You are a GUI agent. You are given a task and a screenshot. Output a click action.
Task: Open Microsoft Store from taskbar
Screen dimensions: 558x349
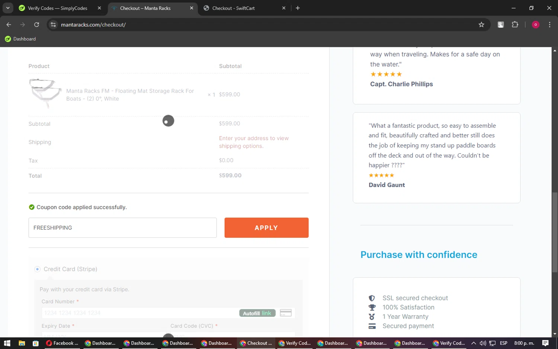(x=36, y=343)
